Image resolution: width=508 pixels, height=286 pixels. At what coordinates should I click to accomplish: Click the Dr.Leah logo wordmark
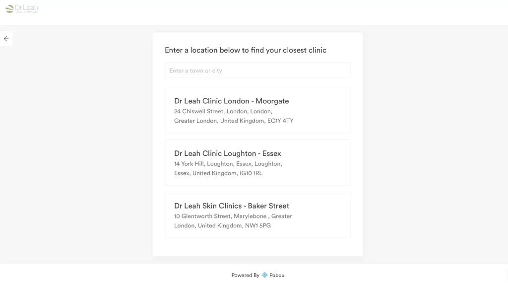coord(27,8)
